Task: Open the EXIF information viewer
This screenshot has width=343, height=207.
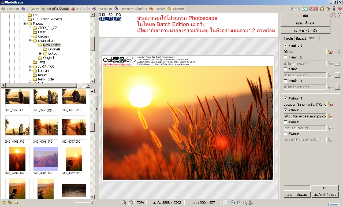Action: tap(305, 9)
